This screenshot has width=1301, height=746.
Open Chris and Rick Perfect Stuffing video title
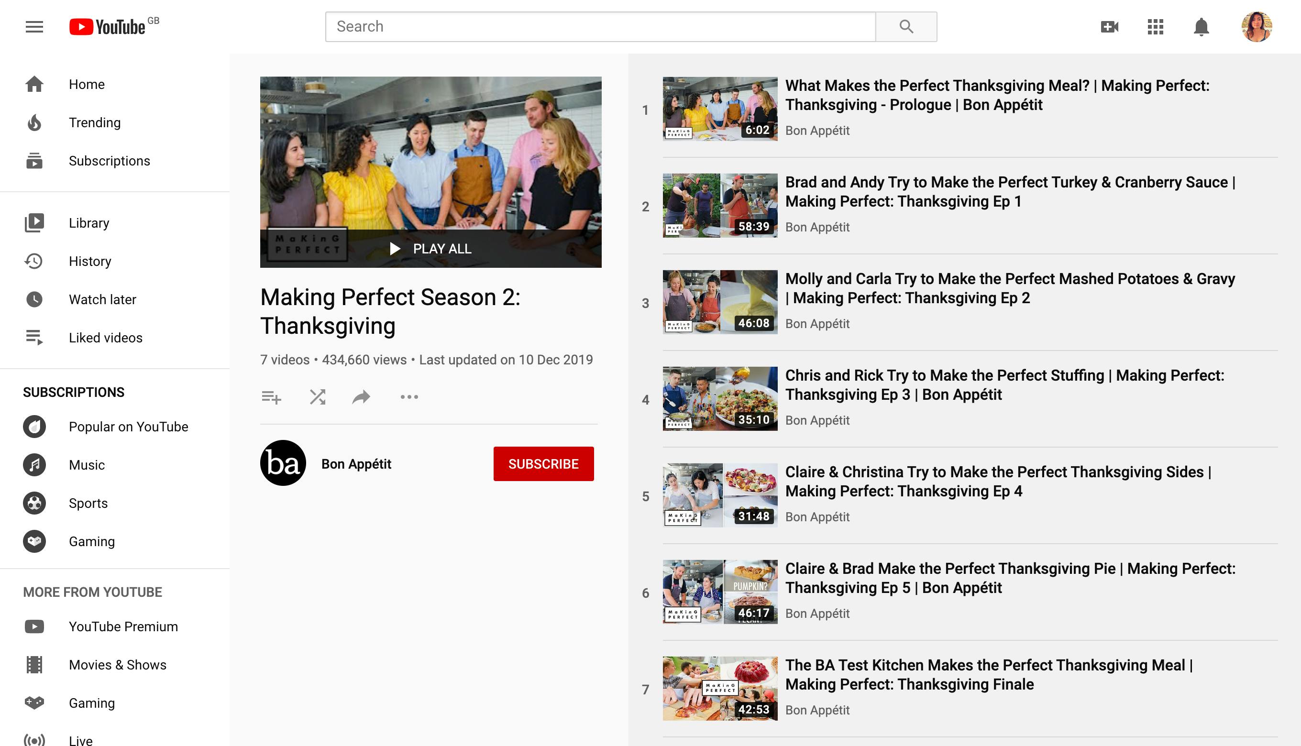tap(1005, 385)
